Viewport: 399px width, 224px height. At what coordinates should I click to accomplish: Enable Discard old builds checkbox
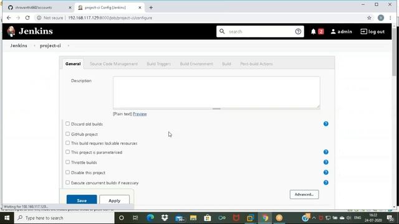point(67,124)
